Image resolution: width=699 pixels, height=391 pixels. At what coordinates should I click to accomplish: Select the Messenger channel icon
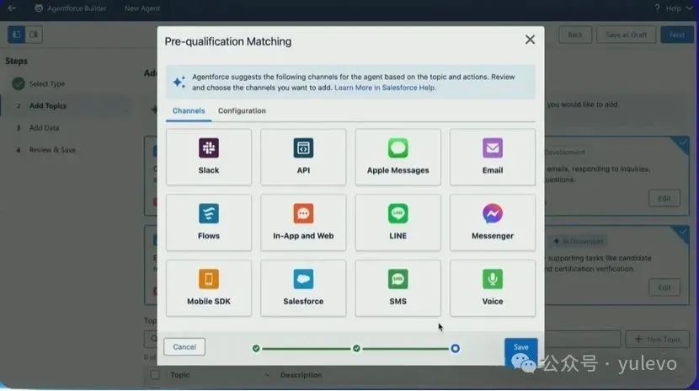click(492, 213)
